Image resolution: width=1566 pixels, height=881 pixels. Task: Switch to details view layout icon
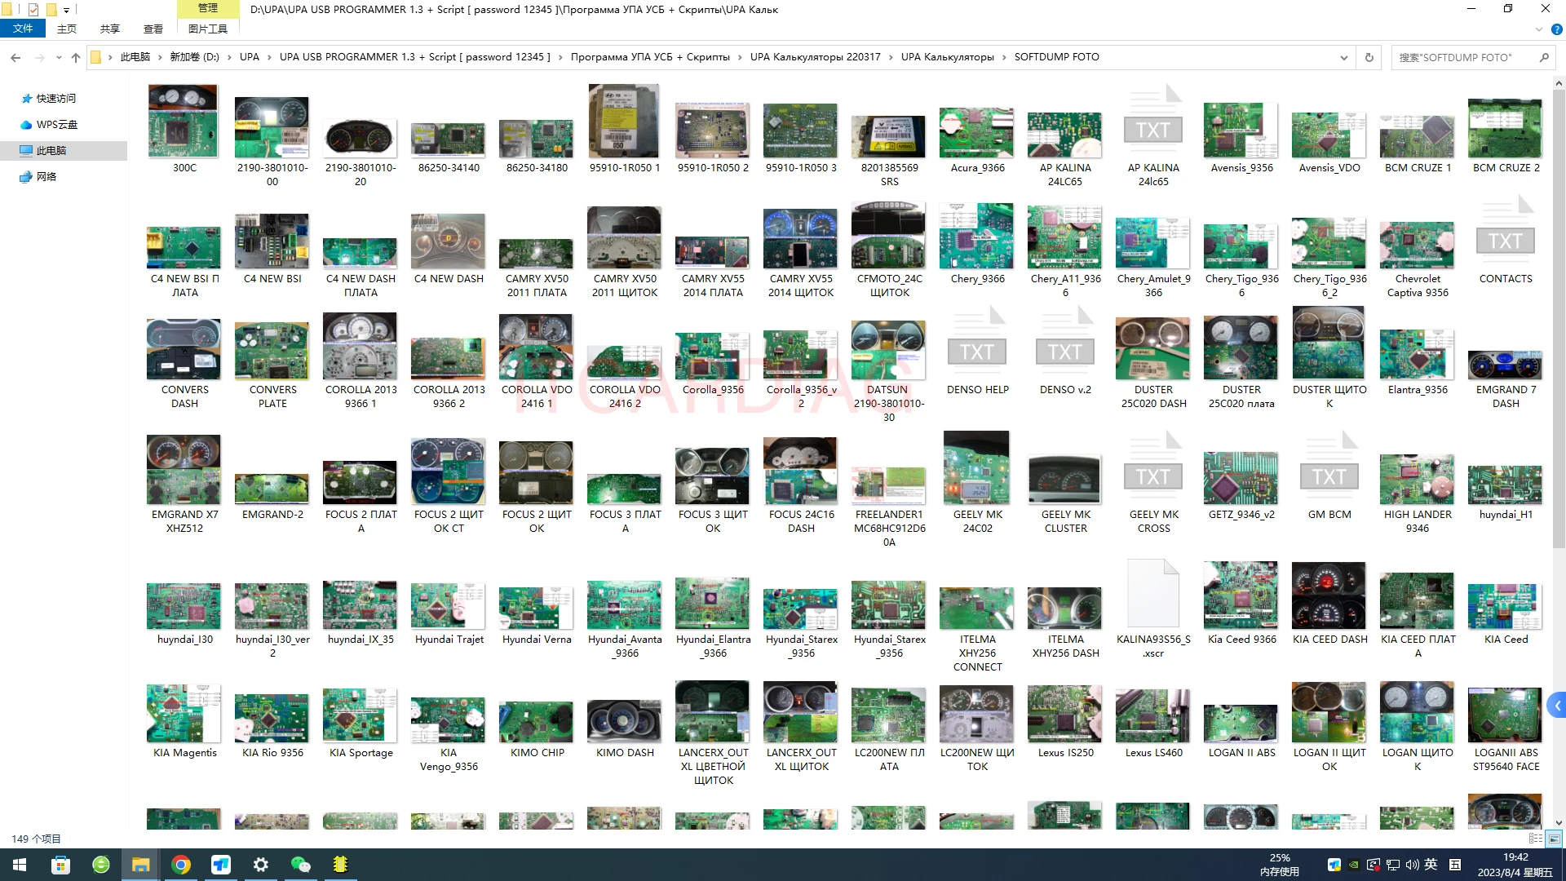point(1535,839)
